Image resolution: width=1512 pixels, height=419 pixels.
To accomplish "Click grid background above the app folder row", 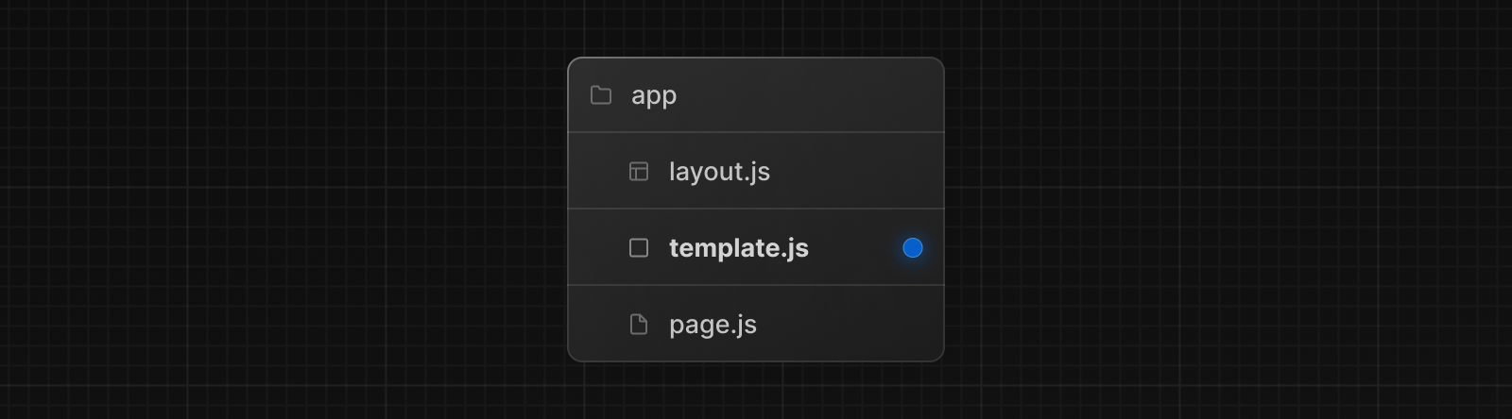I will tap(756, 26).
